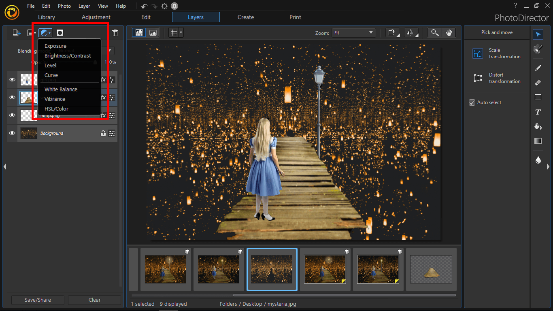Open adjustment sliders for wood layer
This screenshot has width=553, height=311.
(112, 98)
